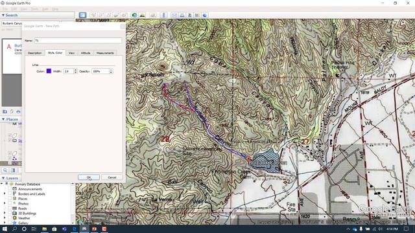Click the Burbank Canyon search box

click(12, 23)
